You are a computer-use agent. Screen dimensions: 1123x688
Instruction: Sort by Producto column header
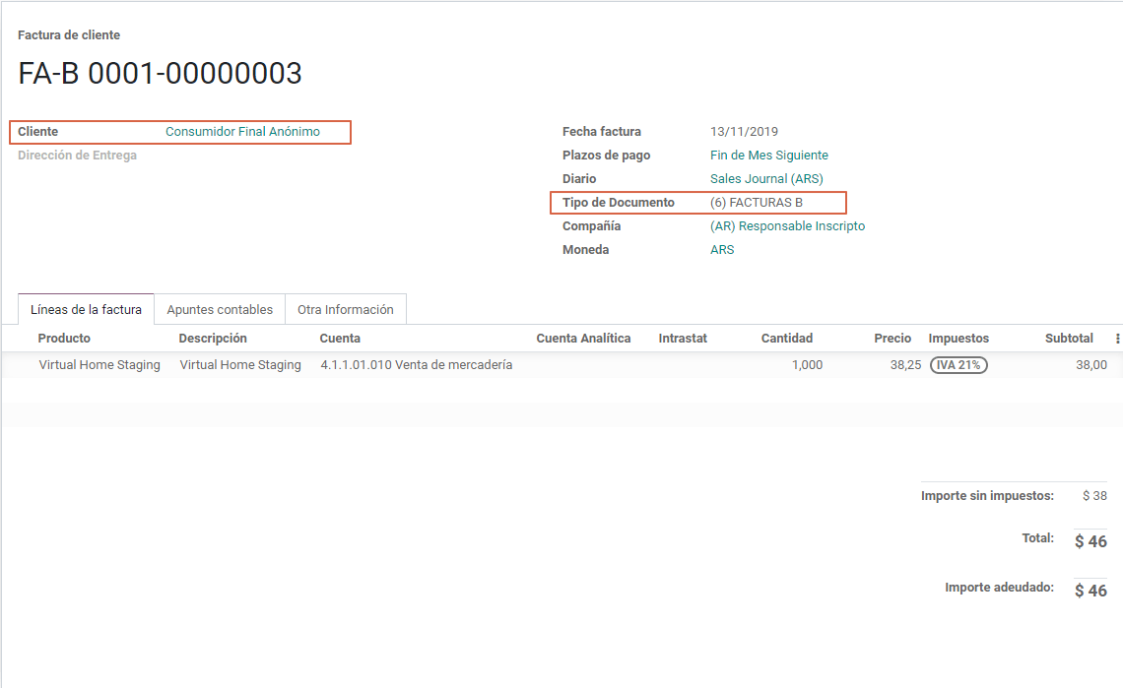click(64, 339)
